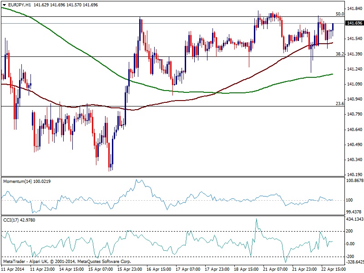Click the 11 Apr 2014 time axis label
This screenshot has width=364, height=273.
13,269
